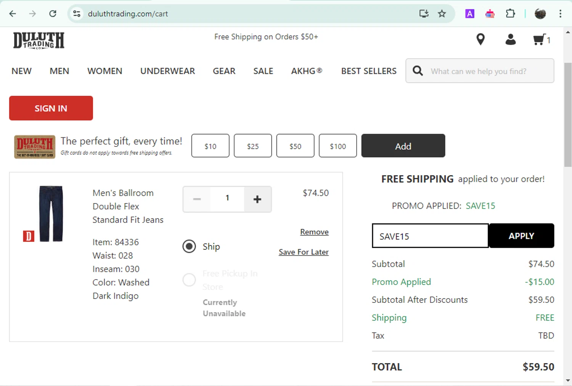Go back with the browser back arrow
Viewport: 572px width, 386px height.
pyautogui.click(x=13, y=14)
